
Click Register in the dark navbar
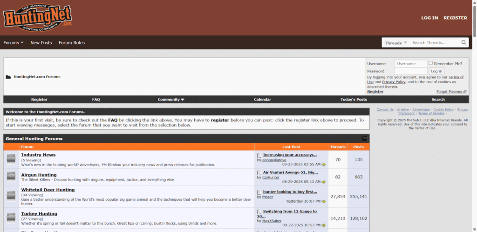click(x=39, y=99)
